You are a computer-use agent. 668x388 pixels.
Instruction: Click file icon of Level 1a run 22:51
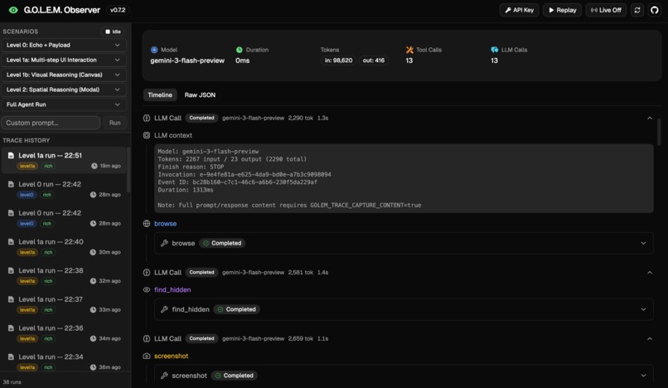(x=11, y=156)
